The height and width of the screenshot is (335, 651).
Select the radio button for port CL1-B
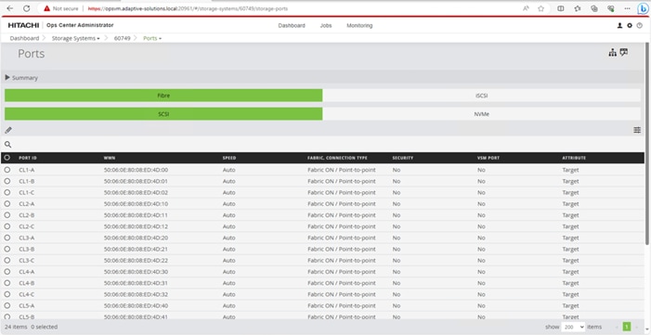click(x=7, y=181)
